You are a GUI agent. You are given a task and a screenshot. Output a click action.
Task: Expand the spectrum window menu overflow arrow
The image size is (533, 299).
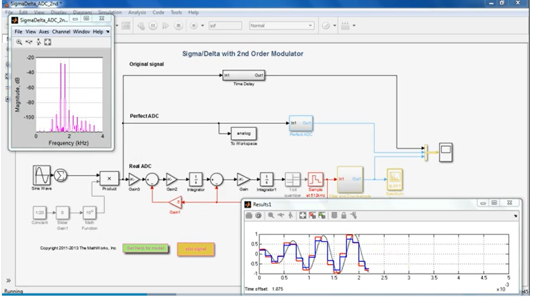pos(108,32)
